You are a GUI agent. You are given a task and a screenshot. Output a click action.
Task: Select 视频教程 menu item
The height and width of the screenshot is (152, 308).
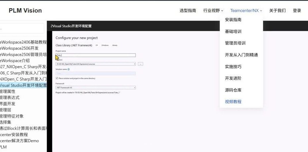click(233, 102)
